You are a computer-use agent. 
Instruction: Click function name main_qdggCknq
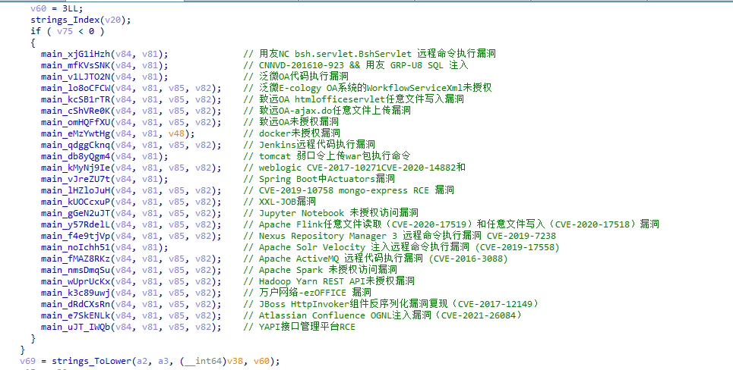pos(76,145)
